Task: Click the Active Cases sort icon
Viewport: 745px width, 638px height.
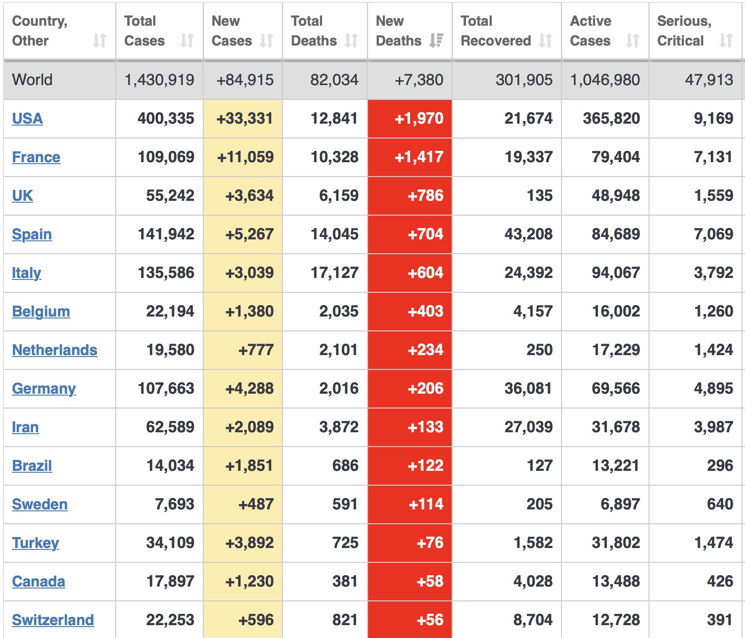Action: point(633,40)
